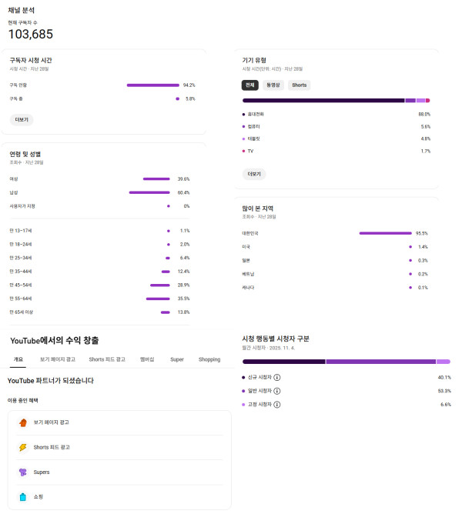Viewport: 462px width, 514px height.
Task: Expand 더보기 in 기기 유형 card
Action: point(253,174)
